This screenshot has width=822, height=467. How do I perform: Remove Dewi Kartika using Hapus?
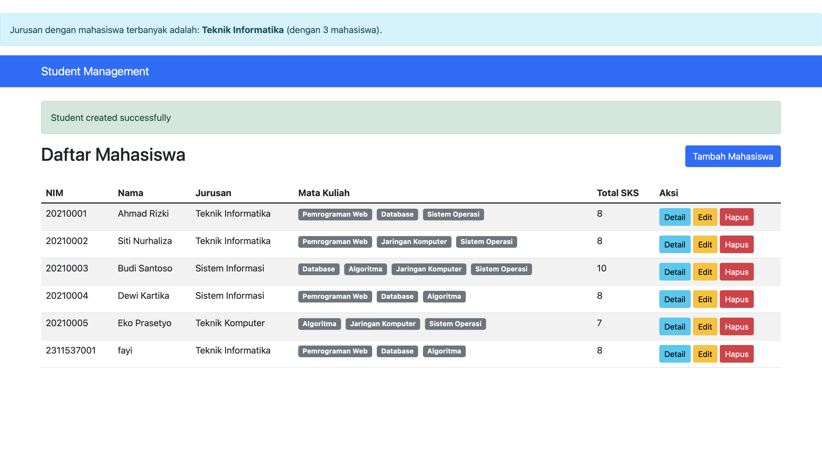click(736, 299)
